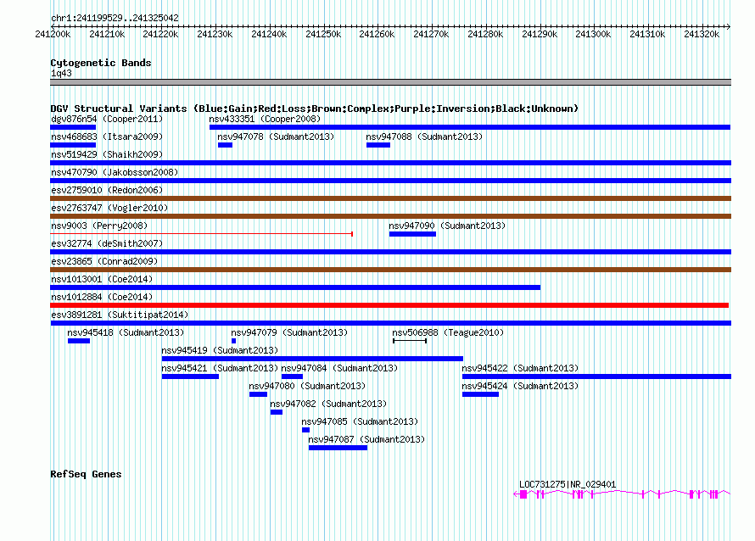Click the nsv945419 (Sudmant2013) variant label
The height and width of the screenshot is (541, 755).
click(x=220, y=350)
